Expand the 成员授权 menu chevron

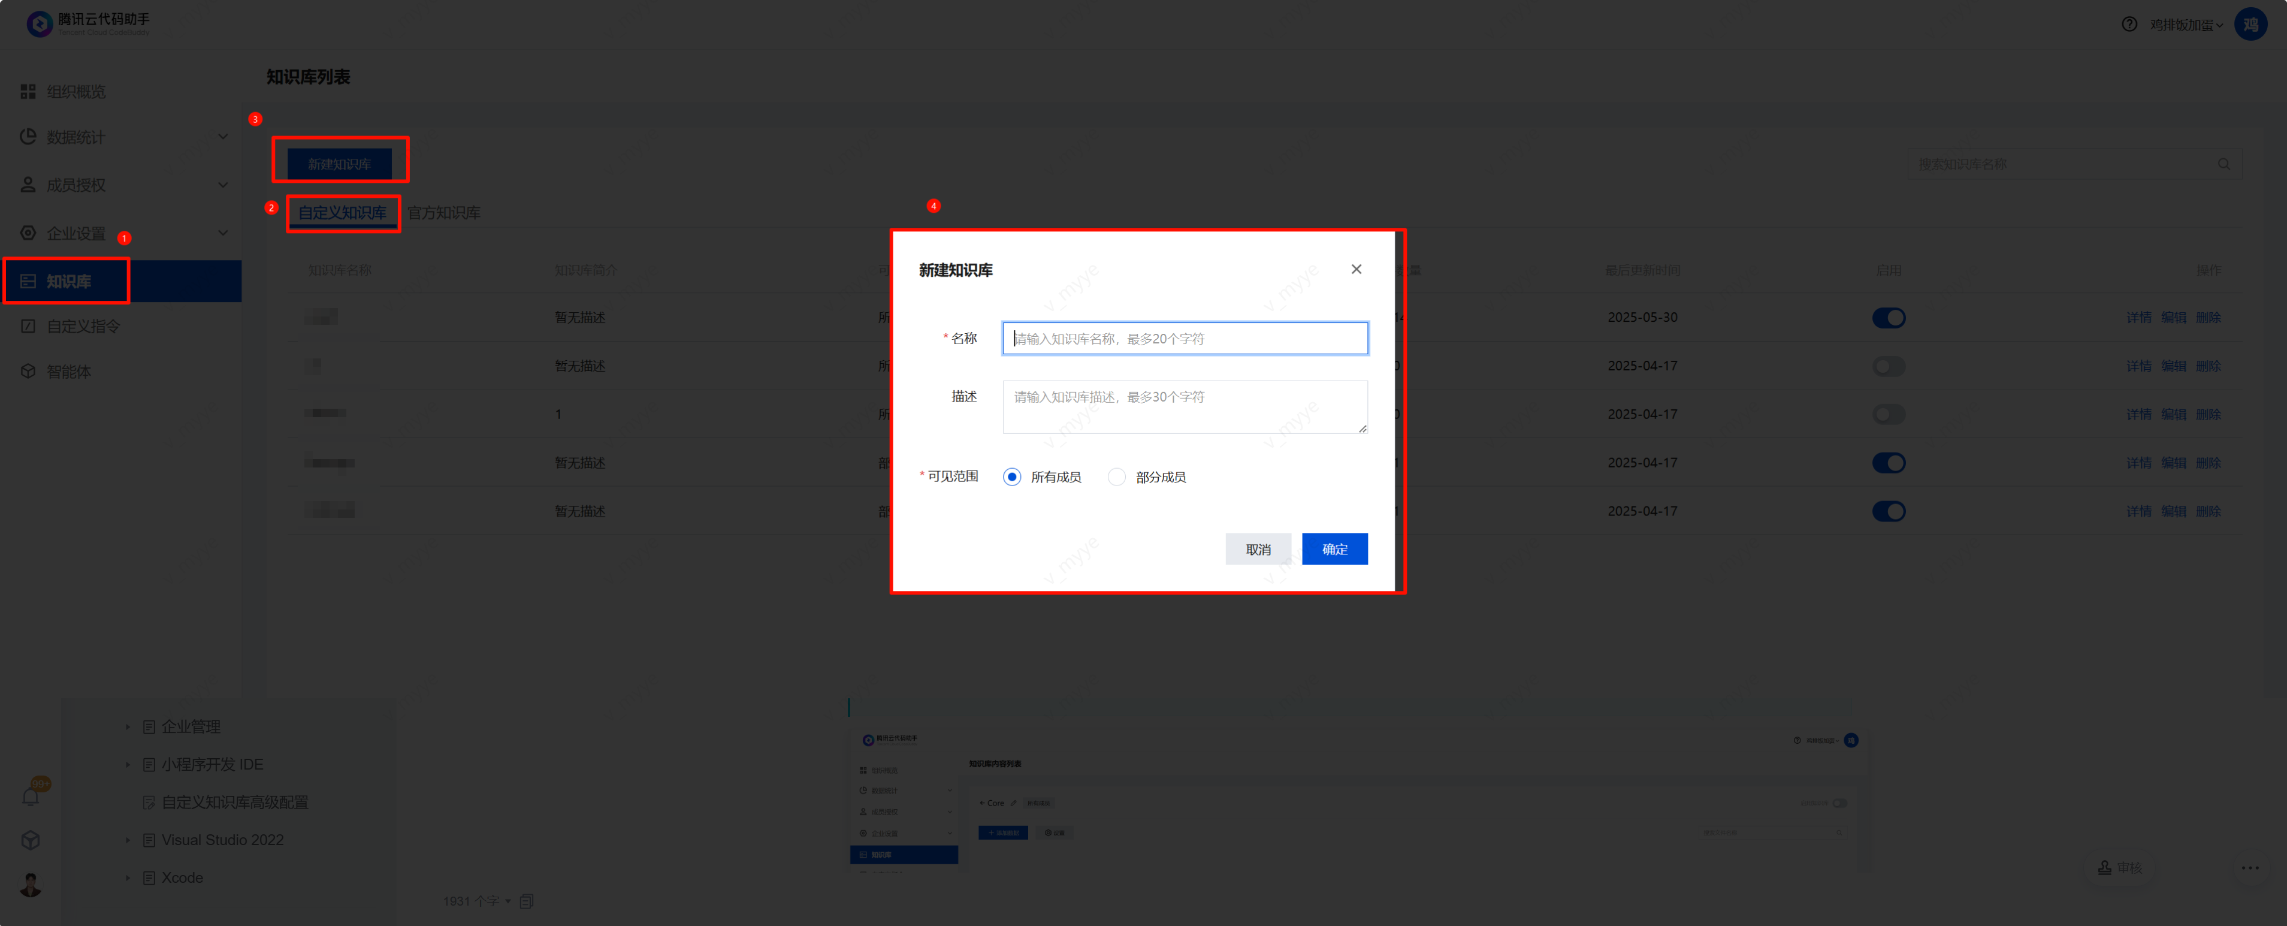point(223,185)
